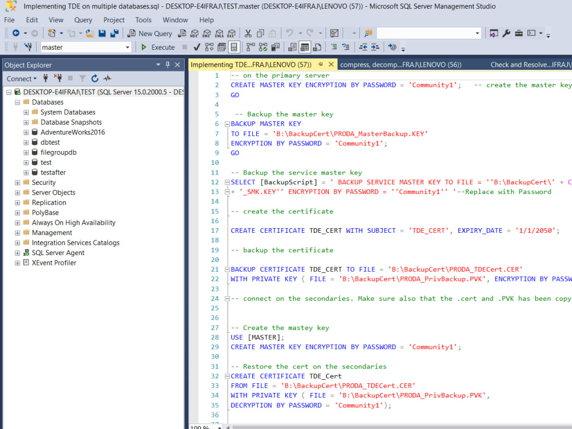Switch to Results to File
Screen dimensions: 572x429
[317, 47]
